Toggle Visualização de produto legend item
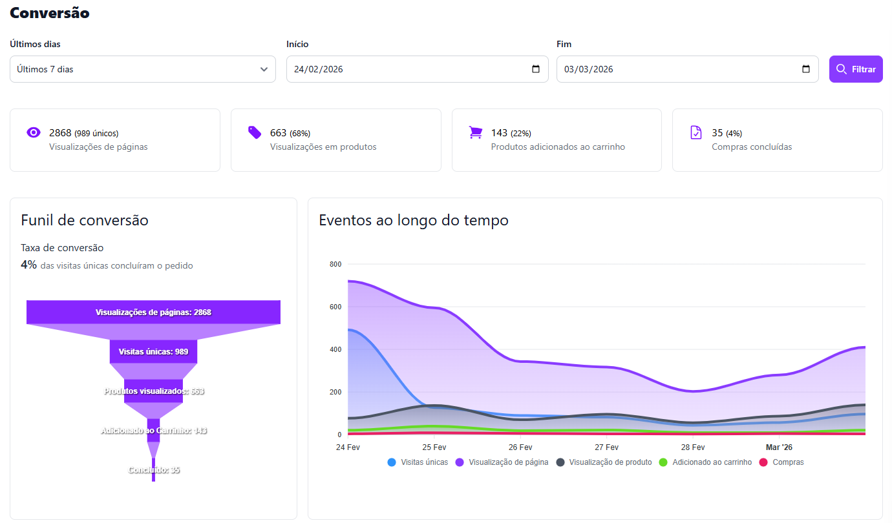 tap(603, 462)
